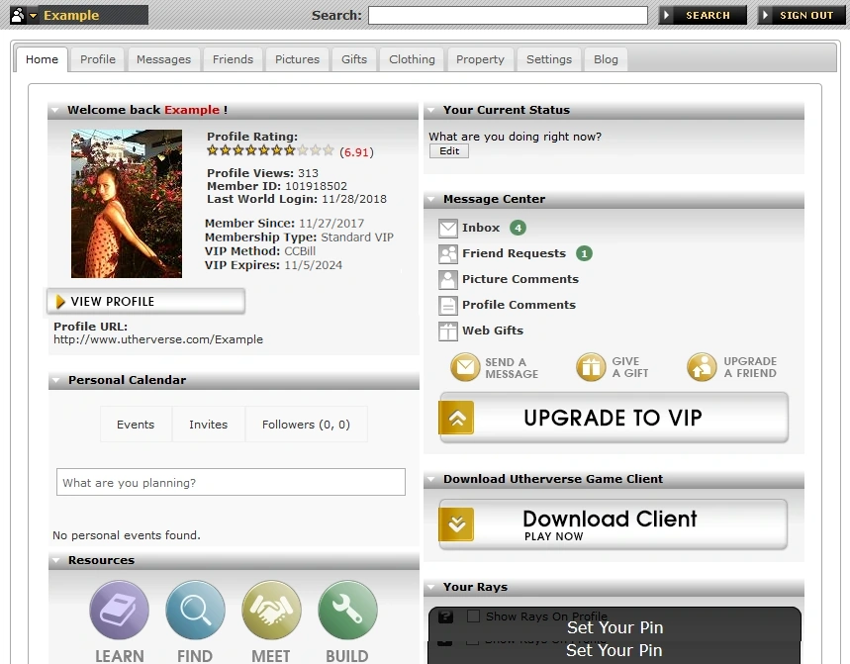The height and width of the screenshot is (664, 850).
Task: Click the Inbox unread count badge
Action: 518,228
